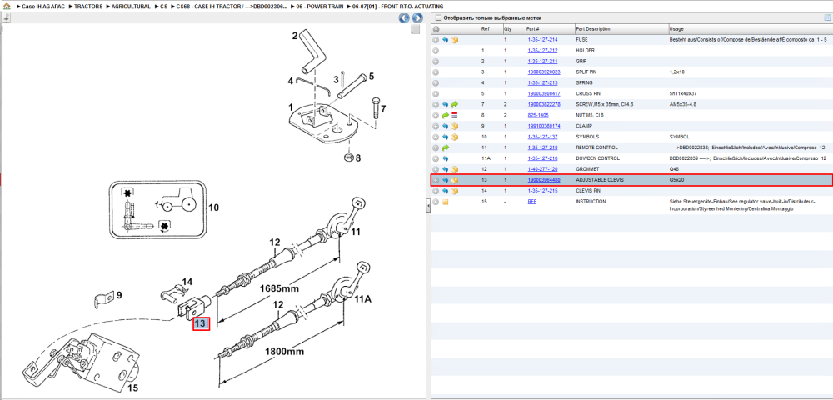The image size is (833, 400).
Task: Click the box icon in SYMBOLS row
Action: coord(455,137)
